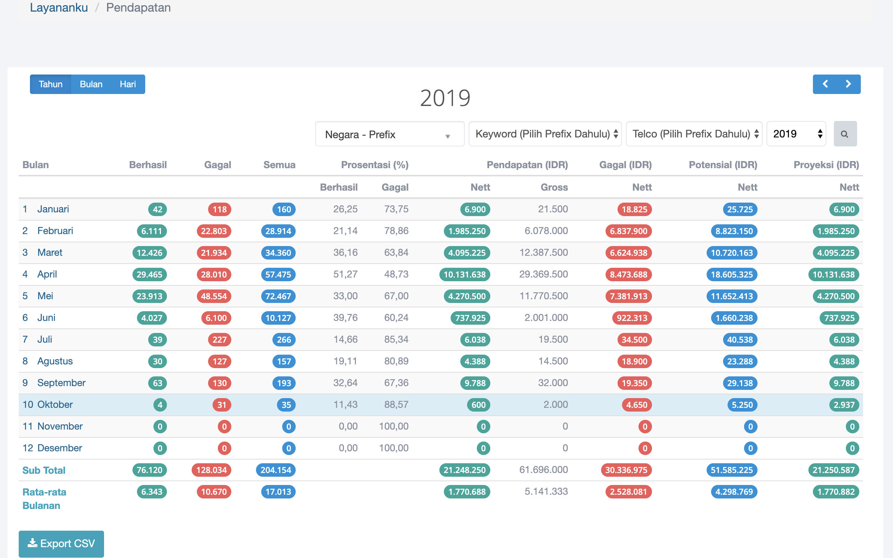
Task: Open the Januari month link
Action: 53,209
